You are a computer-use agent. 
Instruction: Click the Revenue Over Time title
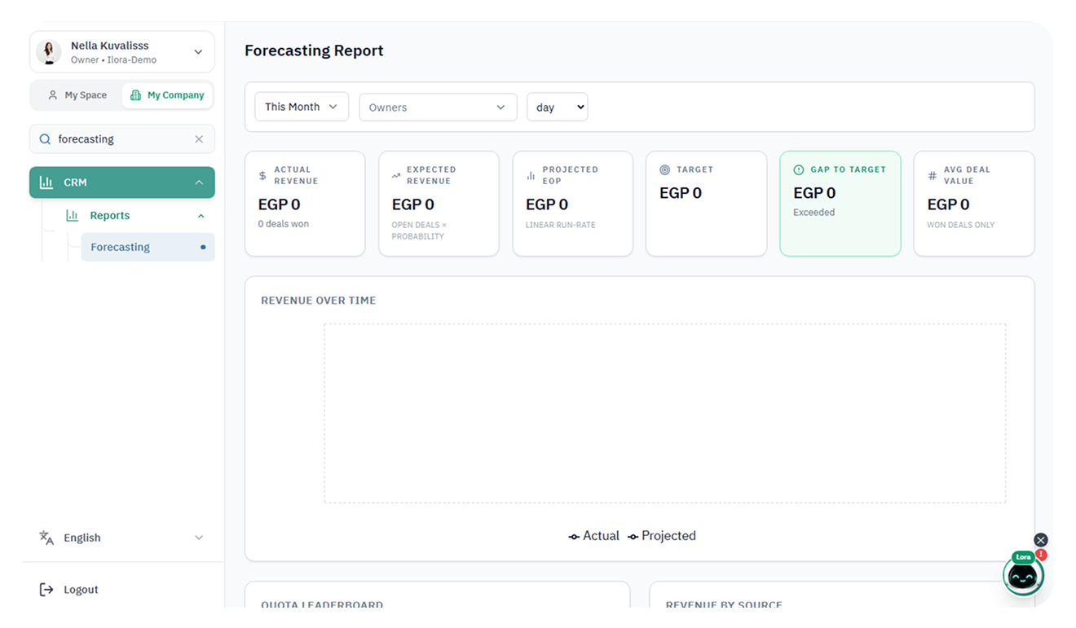tap(319, 301)
